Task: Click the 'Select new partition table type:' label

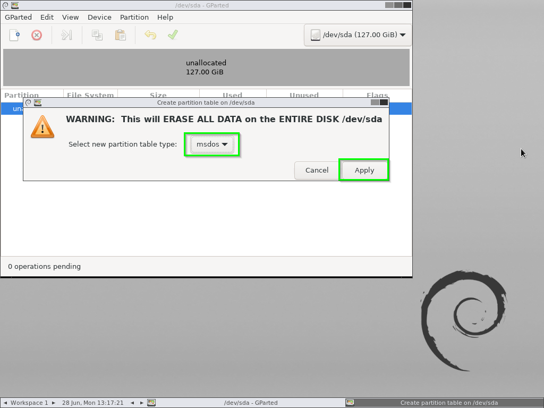Action: pos(123,144)
